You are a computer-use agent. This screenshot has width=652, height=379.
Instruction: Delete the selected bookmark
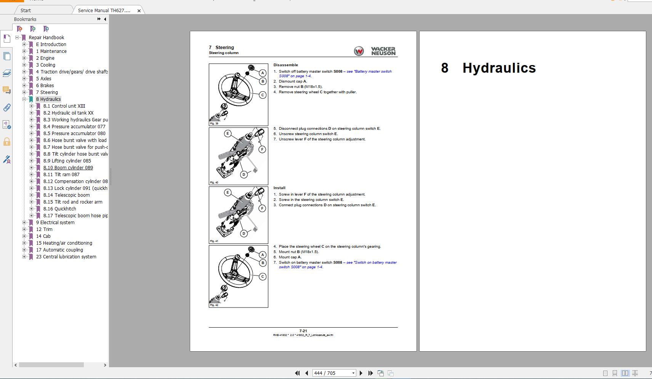pyautogui.click(x=19, y=29)
